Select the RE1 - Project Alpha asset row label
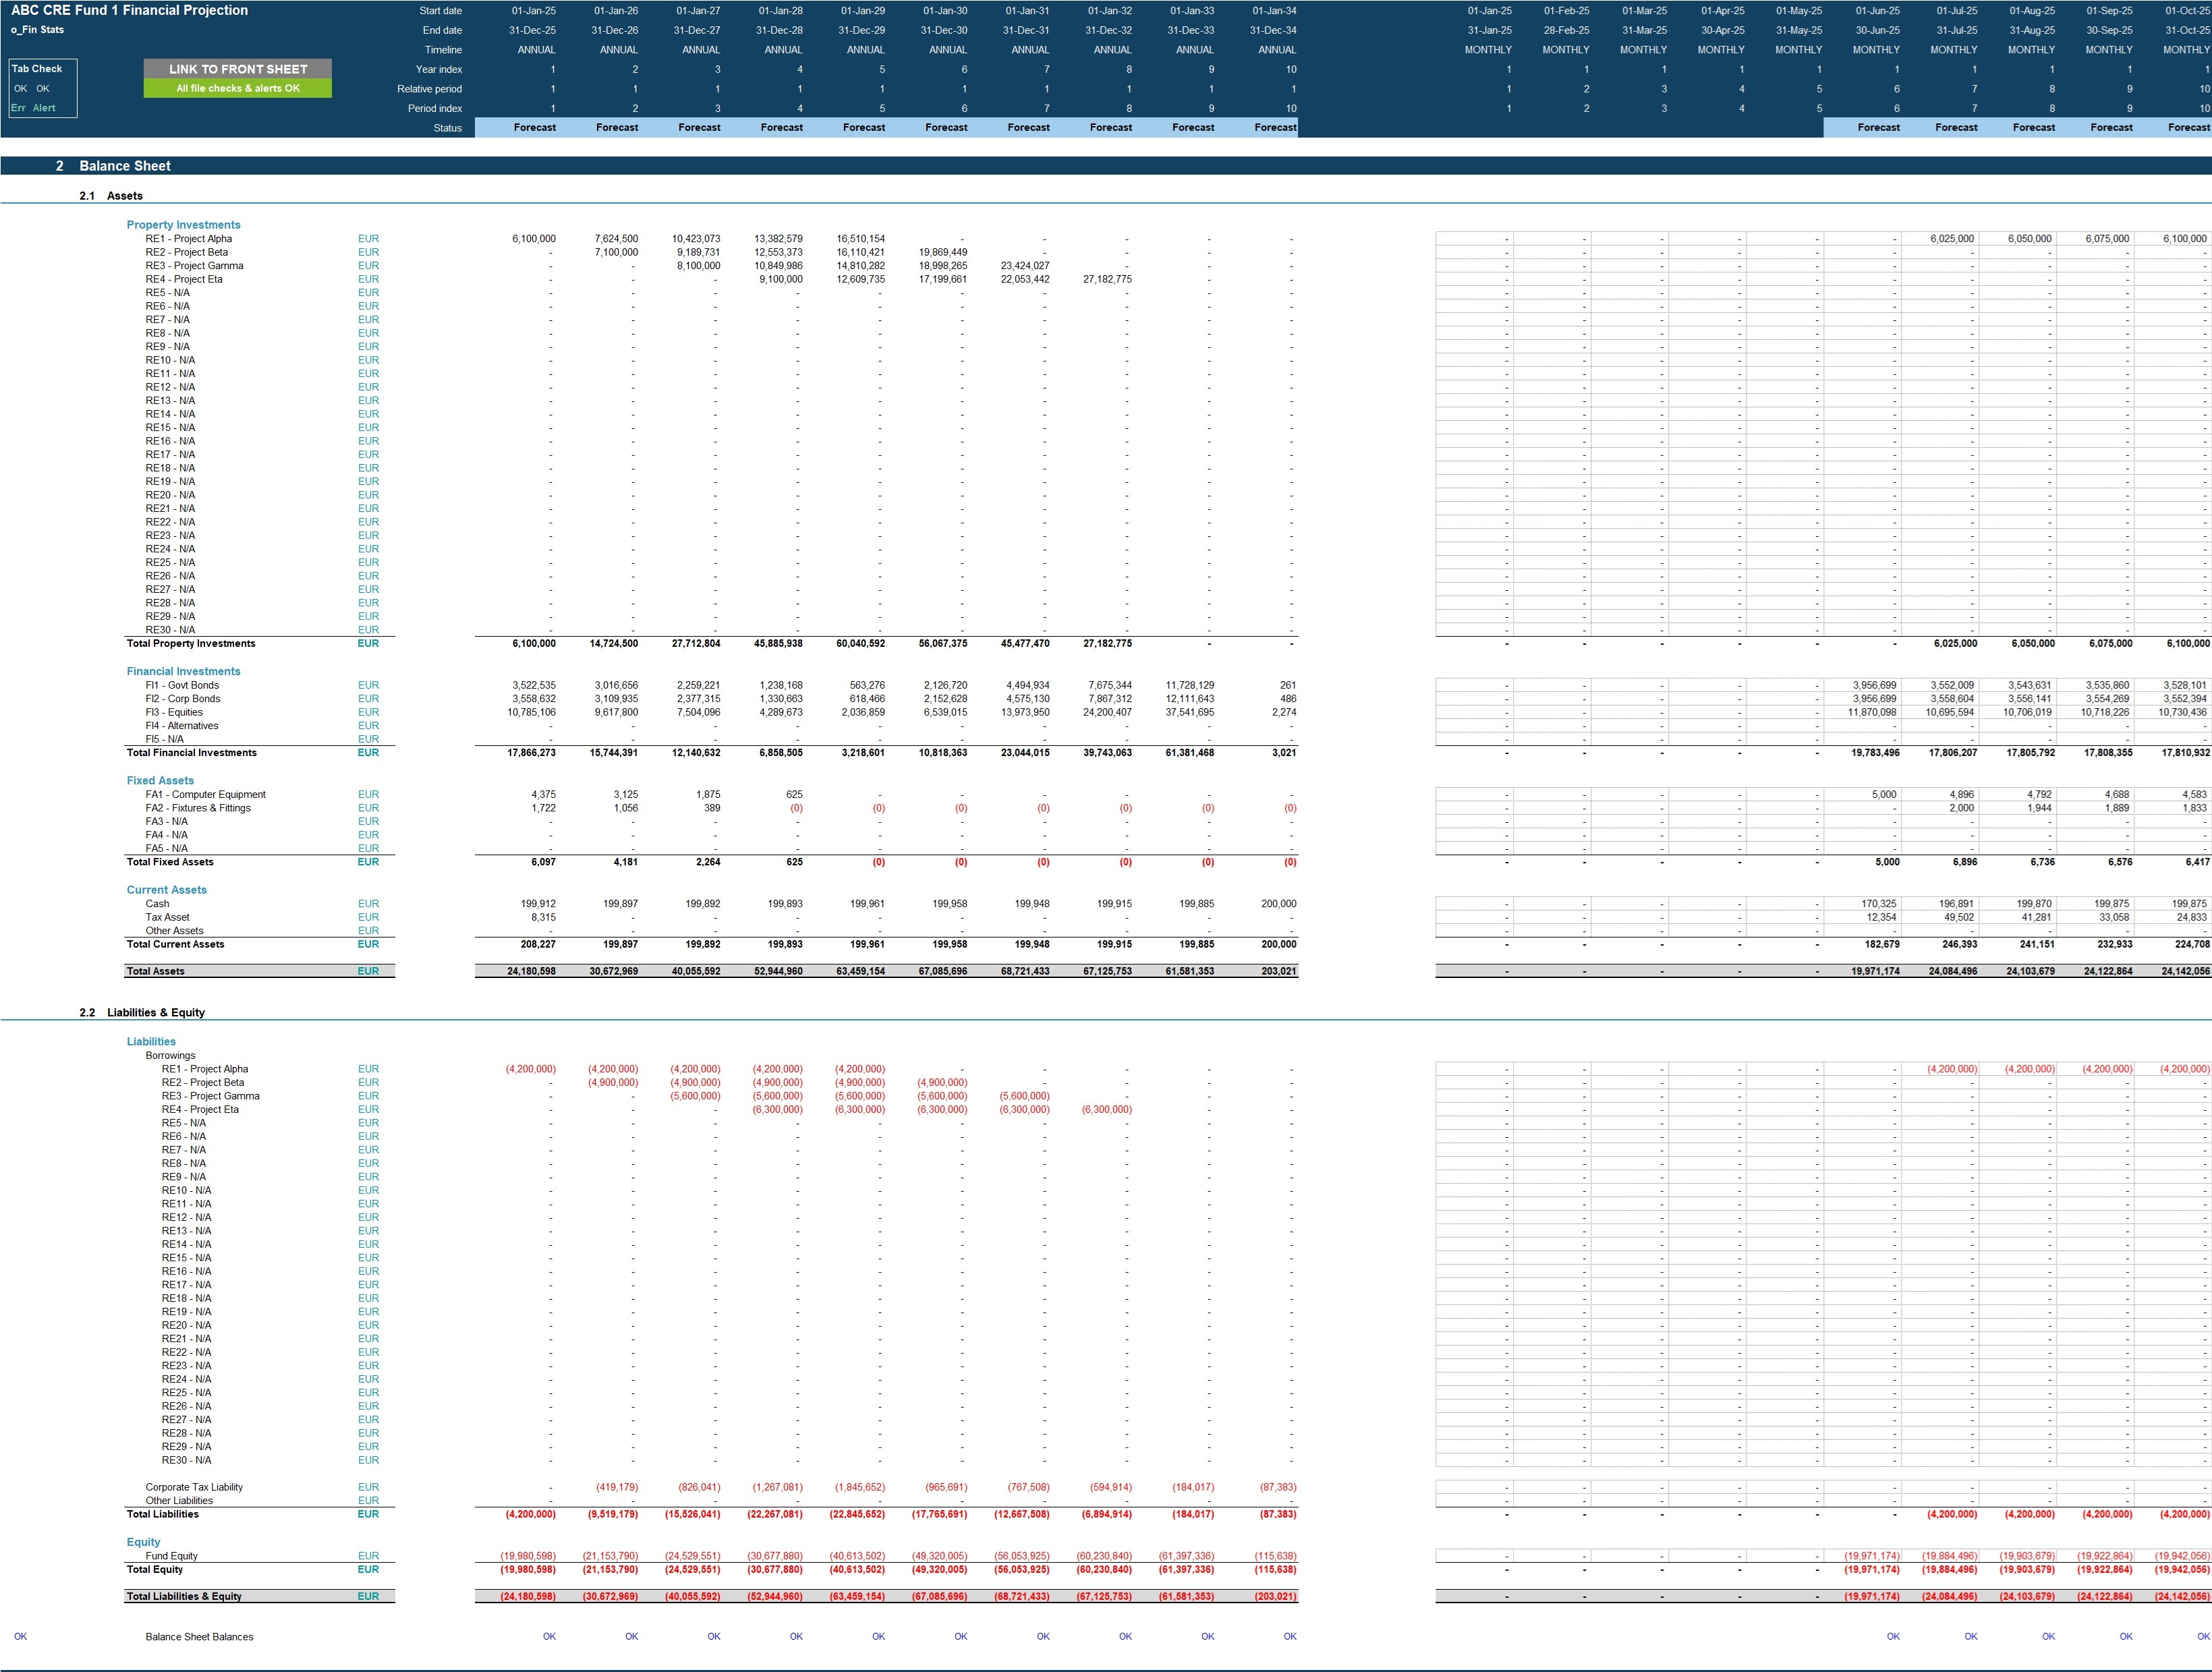 coord(188,239)
